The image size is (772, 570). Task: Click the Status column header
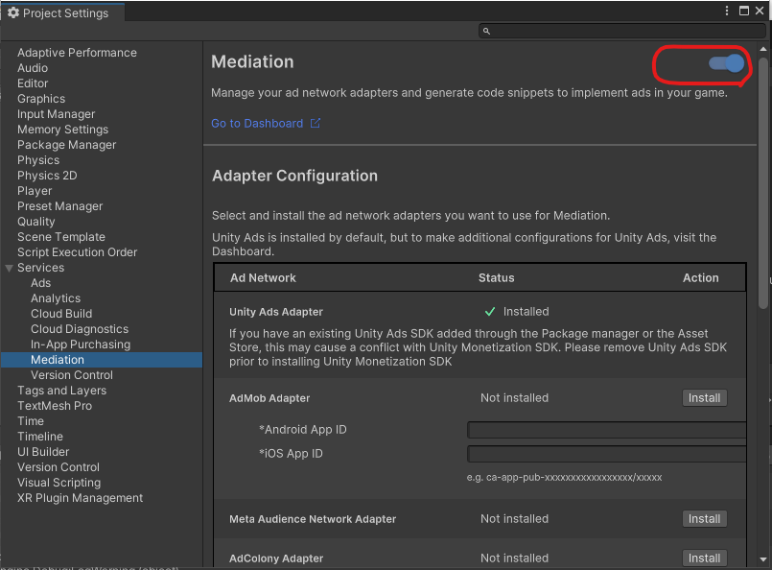(497, 278)
